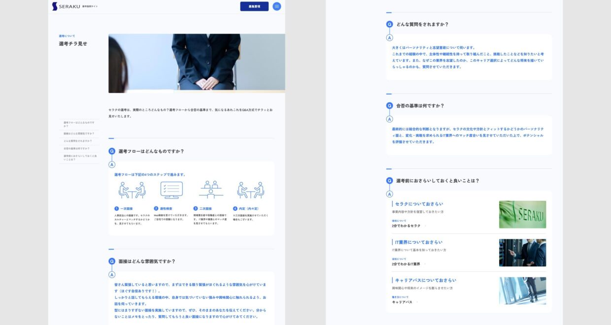Click the 適性検査 monitor checklist icon

point(171,190)
